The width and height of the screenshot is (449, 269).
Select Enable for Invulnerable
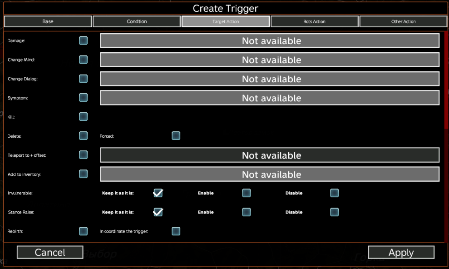click(x=246, y=193)
